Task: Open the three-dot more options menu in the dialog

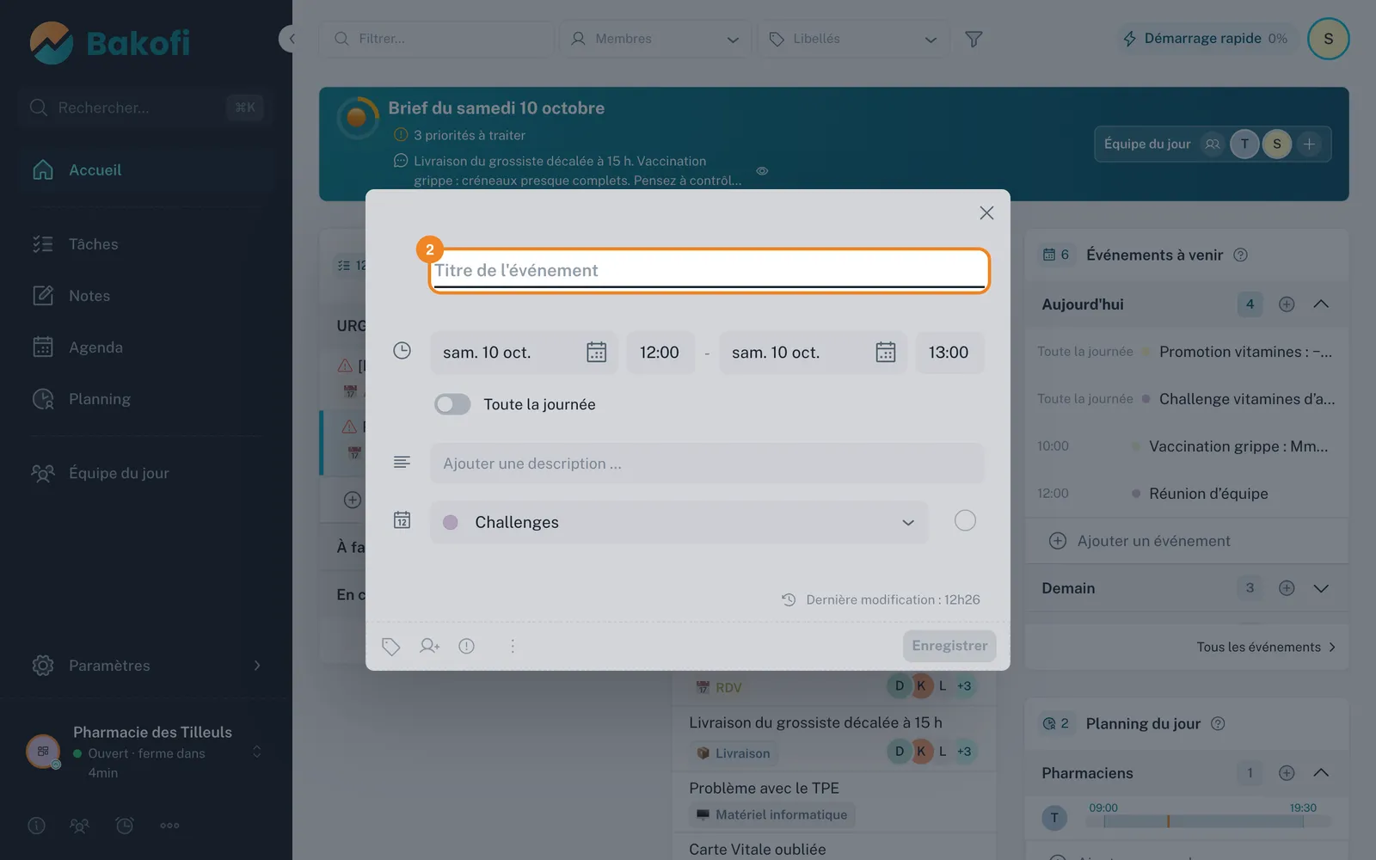Action: tap(513, 646)
